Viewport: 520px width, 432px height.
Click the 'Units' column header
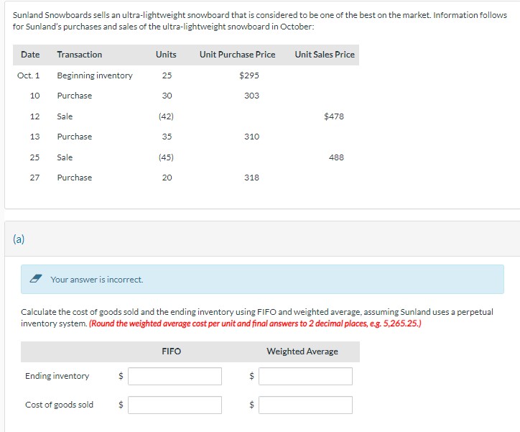click(x=166, y=55)
